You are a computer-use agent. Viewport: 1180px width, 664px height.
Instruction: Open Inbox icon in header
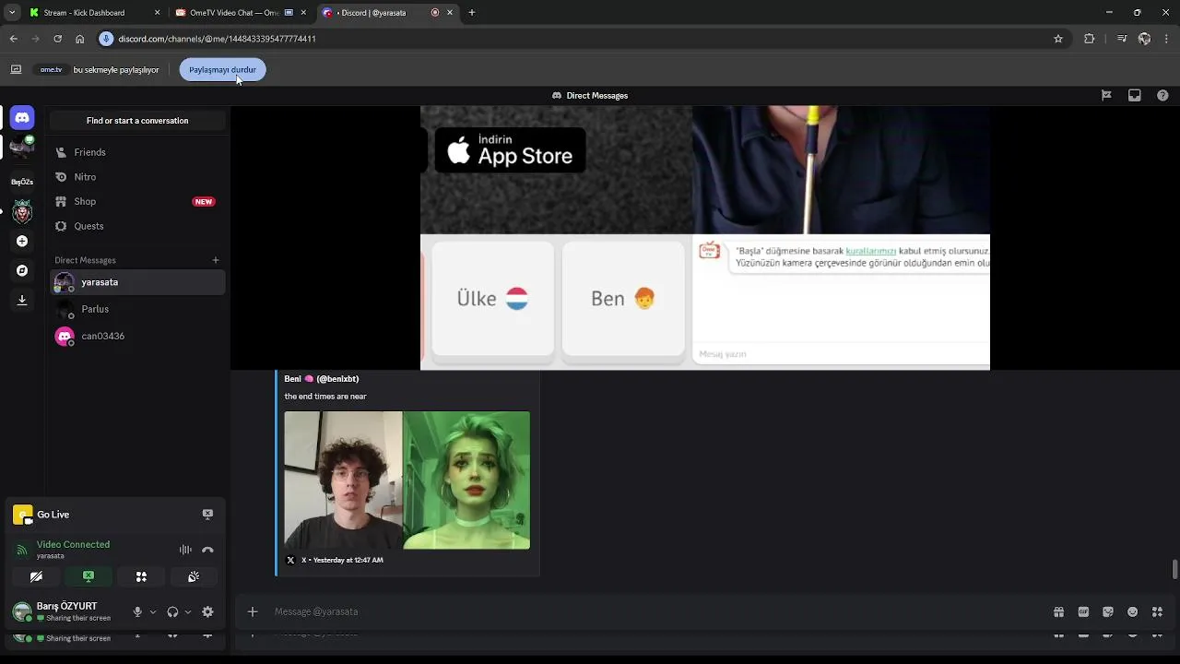coord(1135,95)
